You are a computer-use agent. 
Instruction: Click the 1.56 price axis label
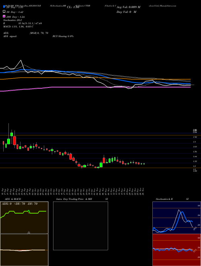tap(195, 152)
